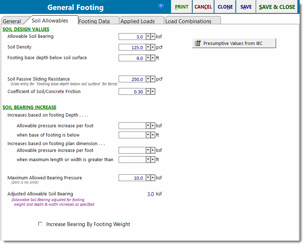Click the clipboard icon on Presumptive Values button
305x246 pixels.
point(198,43)
